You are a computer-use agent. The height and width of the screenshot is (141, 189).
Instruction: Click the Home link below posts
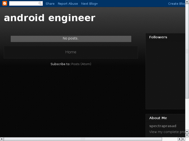click(x=71, y=52)
